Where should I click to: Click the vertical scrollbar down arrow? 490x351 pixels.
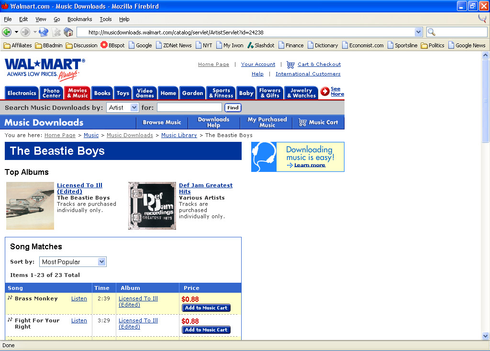pos(485,336)
